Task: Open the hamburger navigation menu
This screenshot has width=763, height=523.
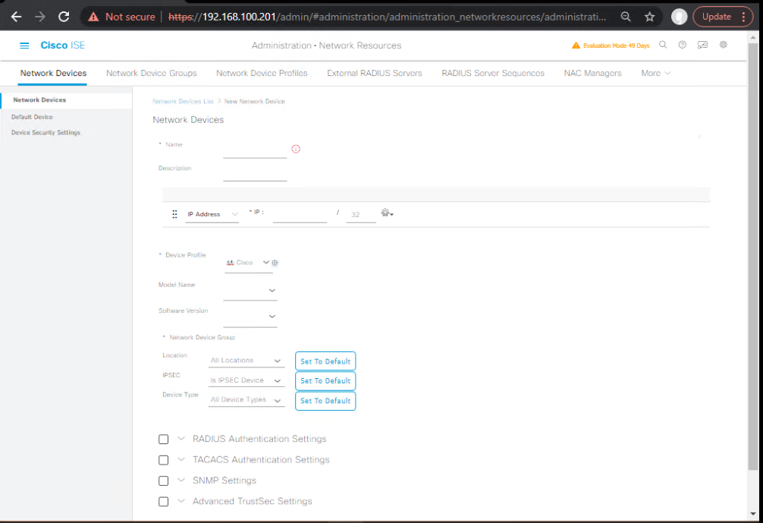Action: pyautogui.click(x=24, y=46)
